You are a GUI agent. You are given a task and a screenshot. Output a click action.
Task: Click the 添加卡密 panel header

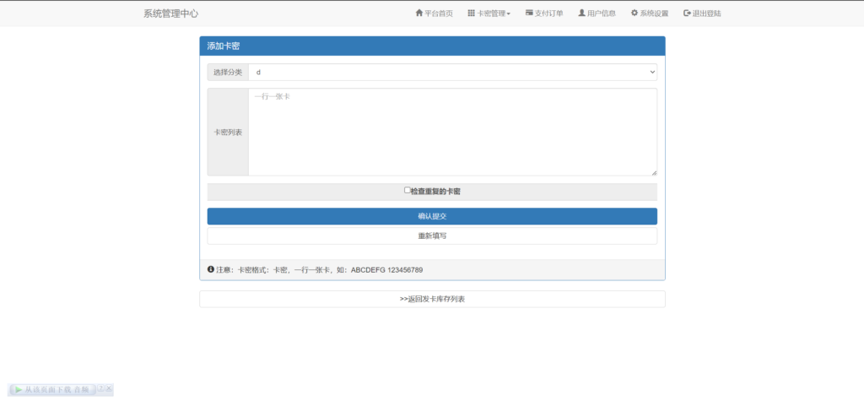[x=432, y=46]
